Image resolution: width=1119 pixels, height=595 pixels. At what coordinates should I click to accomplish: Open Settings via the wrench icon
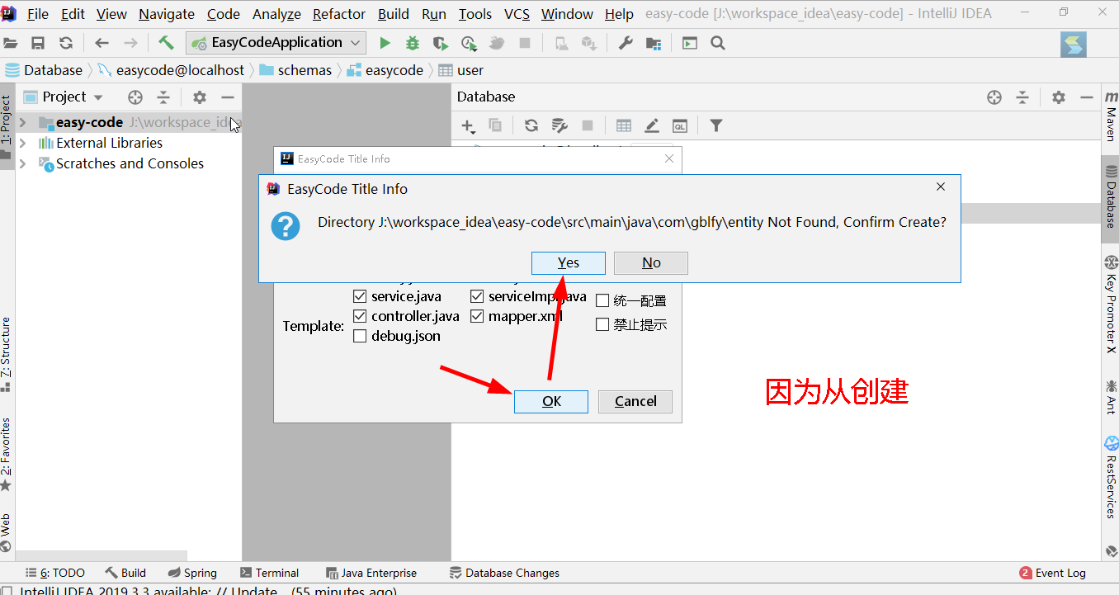(626, 43)
